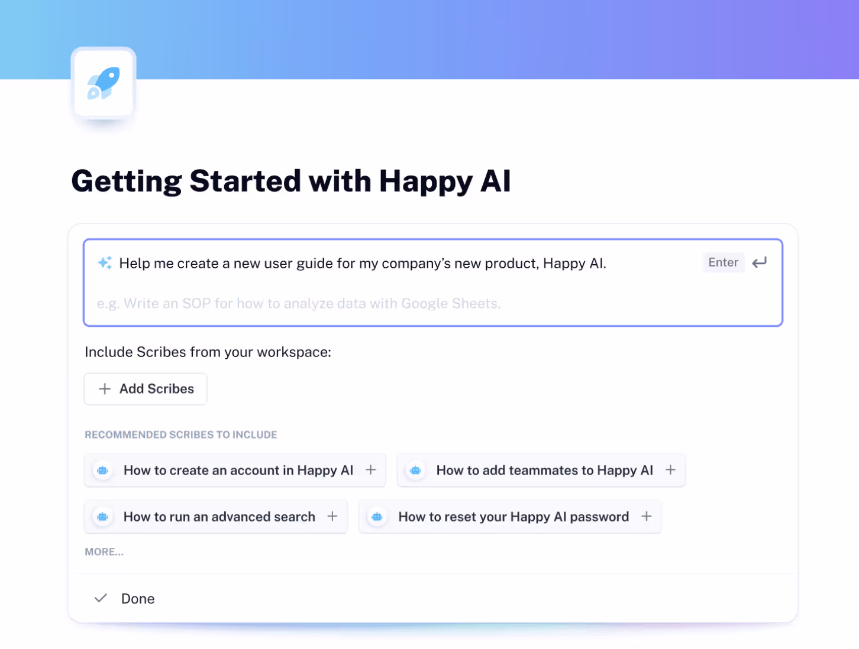Click plus next to 'How to reset your password'
This screenshot has height=649, width=859.
647,517
